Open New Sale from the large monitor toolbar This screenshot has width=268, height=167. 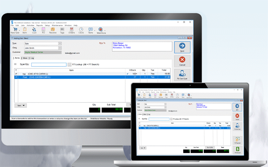[15, 31]
